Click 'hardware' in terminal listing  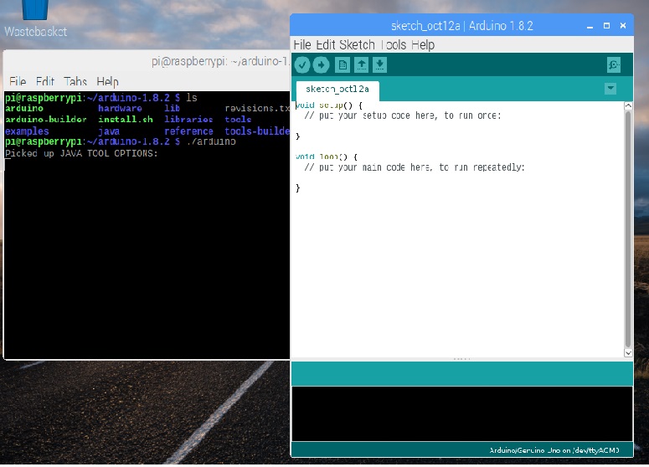point(120,108)
